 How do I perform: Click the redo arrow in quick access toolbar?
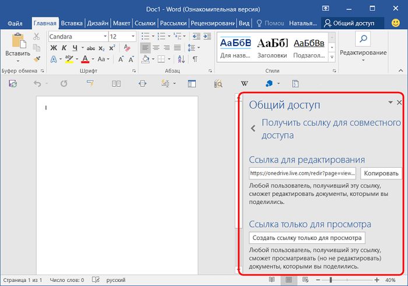(x=64, y=83)
